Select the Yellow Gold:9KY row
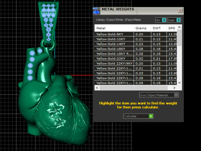The height and width of the screenshot is (151, 201). point(136,34)
